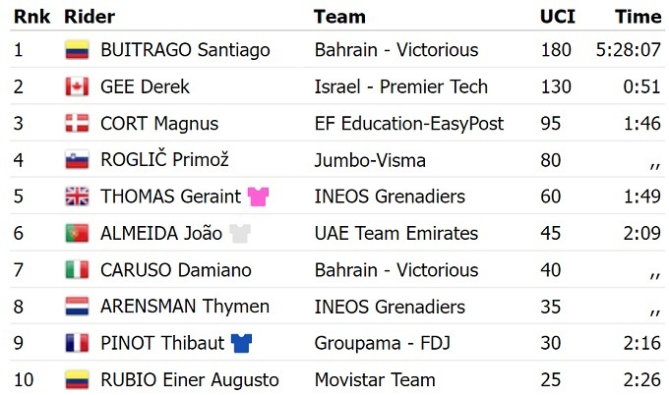Click the Portuguese flag beside Almeida
Screen dimensions: 669x395
(x=77, y=234)
